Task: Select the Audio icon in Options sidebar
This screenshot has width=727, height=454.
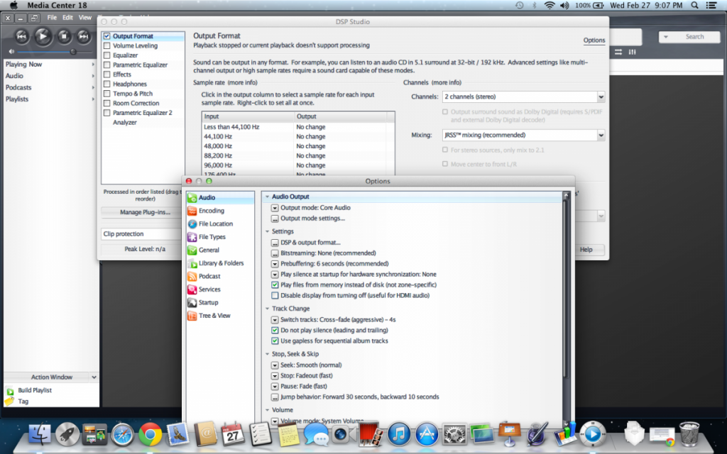Action: click(192, 198)
